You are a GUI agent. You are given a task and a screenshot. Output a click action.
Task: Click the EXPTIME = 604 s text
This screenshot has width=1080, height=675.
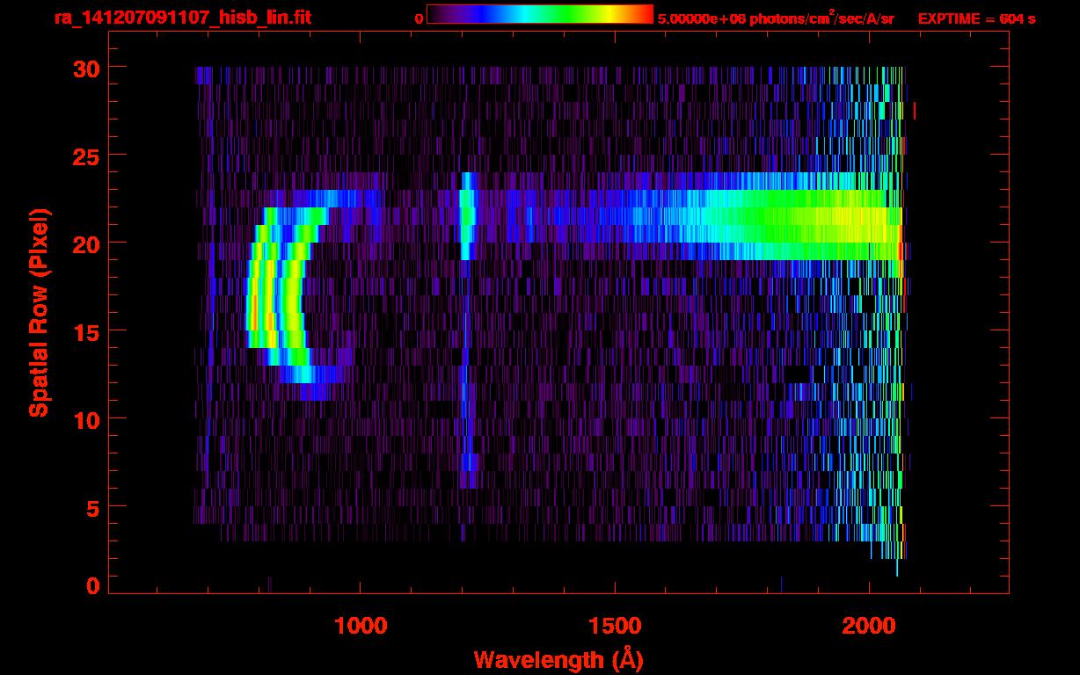point(976,18)
